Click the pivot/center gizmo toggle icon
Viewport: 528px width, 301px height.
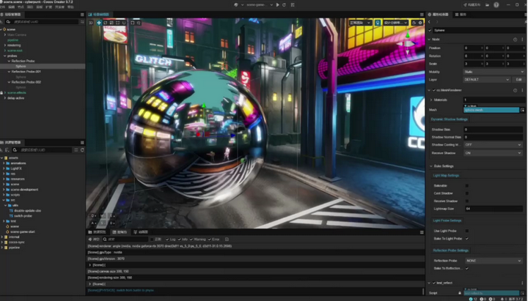pos(132,23)
